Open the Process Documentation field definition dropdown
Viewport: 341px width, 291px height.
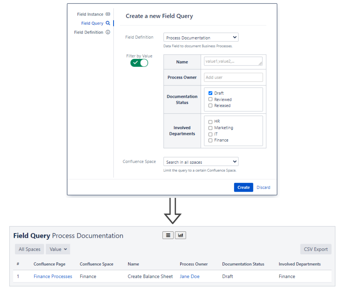201,37
